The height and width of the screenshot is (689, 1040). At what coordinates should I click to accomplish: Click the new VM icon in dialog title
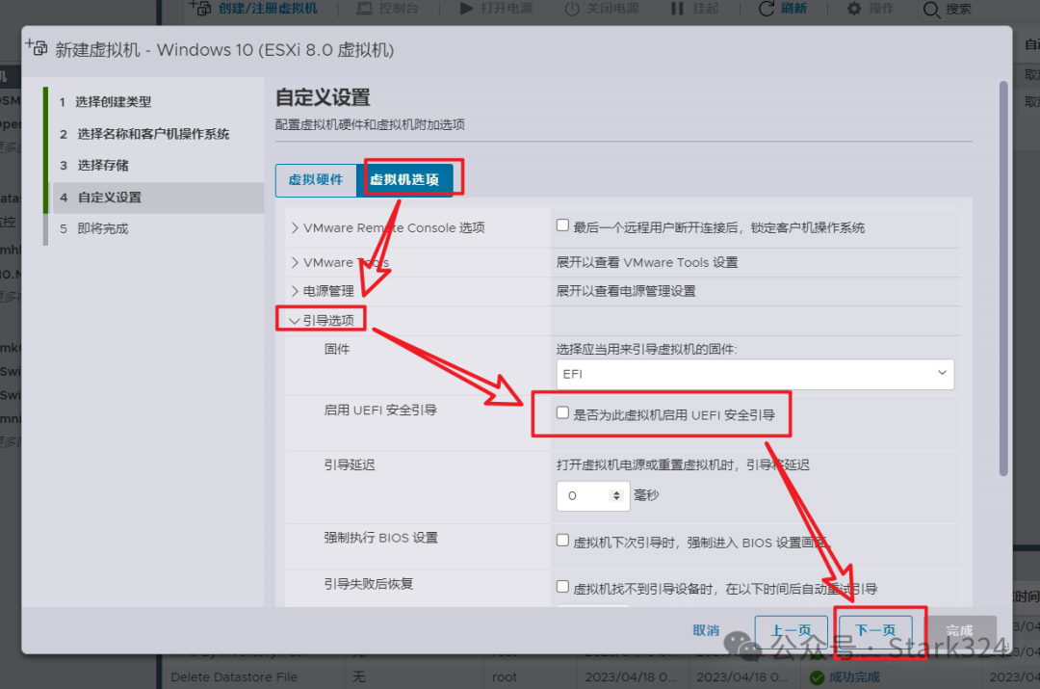[x=37, y=48]
